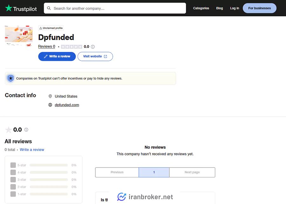Click the Trustpilot star logo
Viewport: 286px width, 204px height.
pos(9,8)
